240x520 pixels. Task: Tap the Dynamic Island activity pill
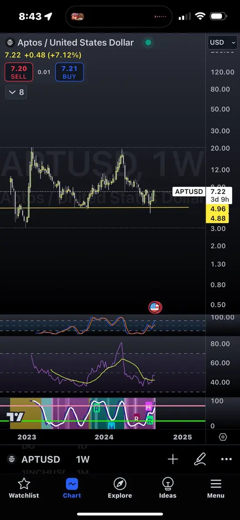(120, 16)
